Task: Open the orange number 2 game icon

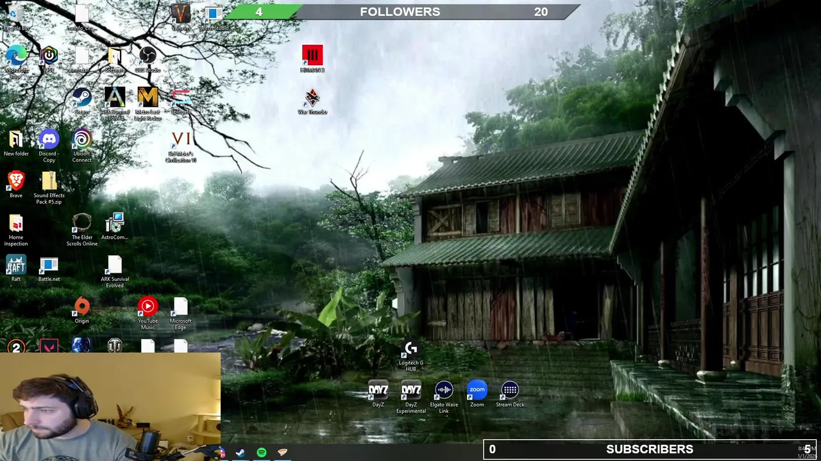Action: 16,346
